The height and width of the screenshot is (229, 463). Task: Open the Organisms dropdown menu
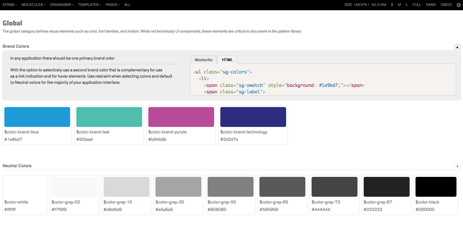(x=62, y=5)
